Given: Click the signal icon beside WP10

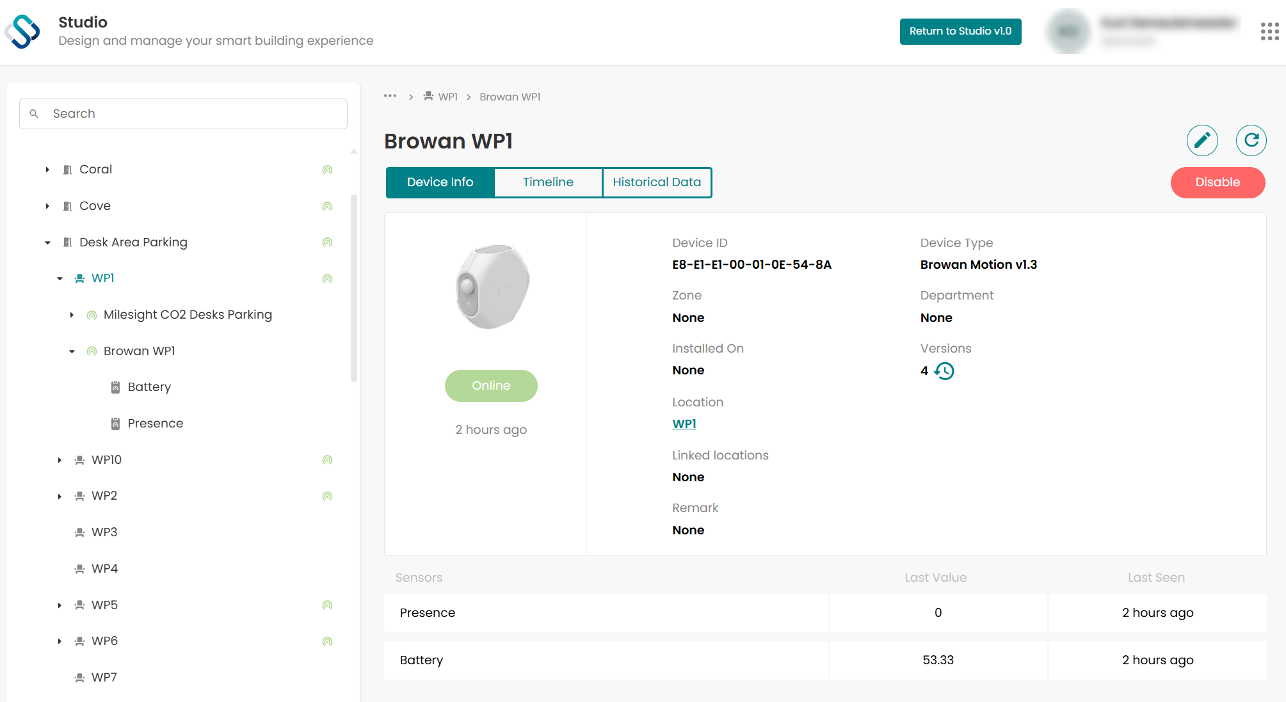Looking at the screenshot, I should tap(327, 460).
